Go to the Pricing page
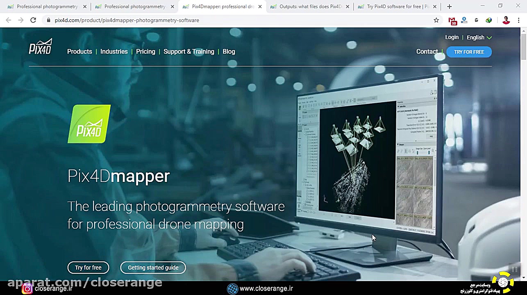527x295 pixels. coord(145,52)
